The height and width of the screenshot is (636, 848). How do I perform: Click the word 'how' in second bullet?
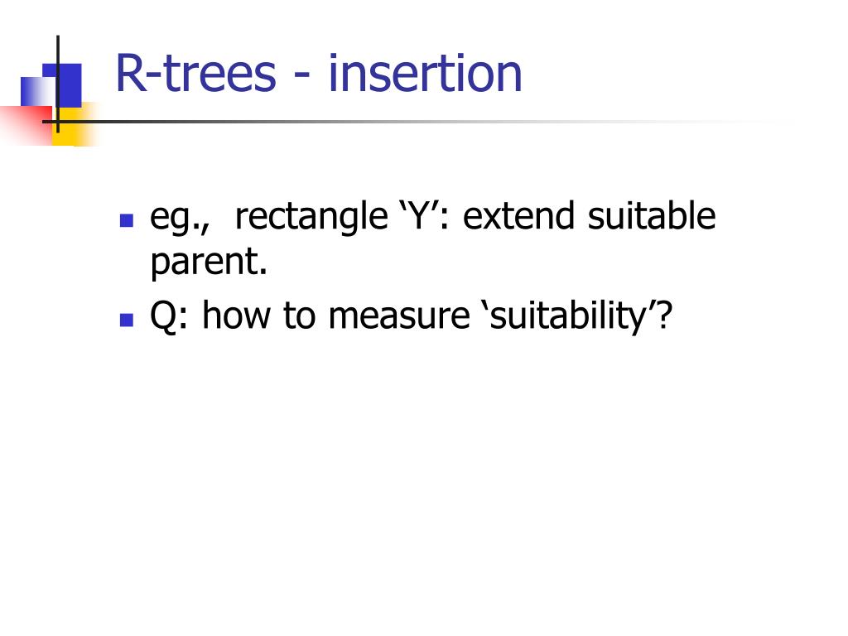(x=236, y=316)
